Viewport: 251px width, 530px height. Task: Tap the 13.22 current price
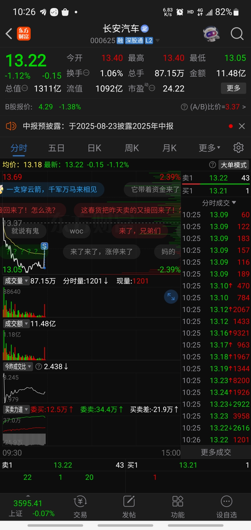click(26, 61)
